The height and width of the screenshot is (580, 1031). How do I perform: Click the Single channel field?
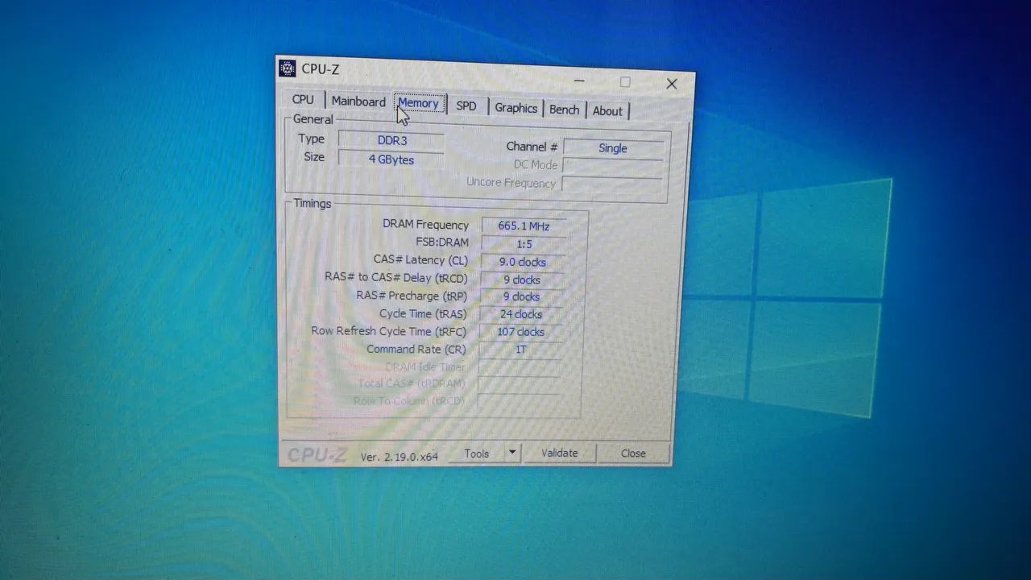coord(614,148)
